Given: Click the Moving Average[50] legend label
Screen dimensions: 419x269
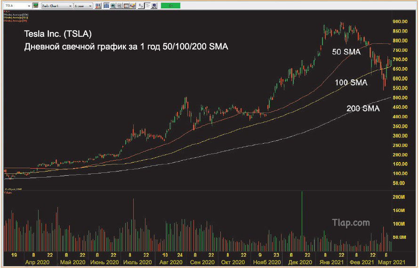Looking at the screenshot, I should [x=15, y=21].
